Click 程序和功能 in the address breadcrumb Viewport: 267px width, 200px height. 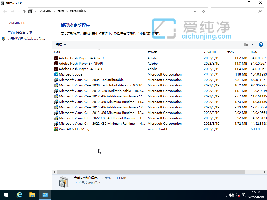(78, 11)
